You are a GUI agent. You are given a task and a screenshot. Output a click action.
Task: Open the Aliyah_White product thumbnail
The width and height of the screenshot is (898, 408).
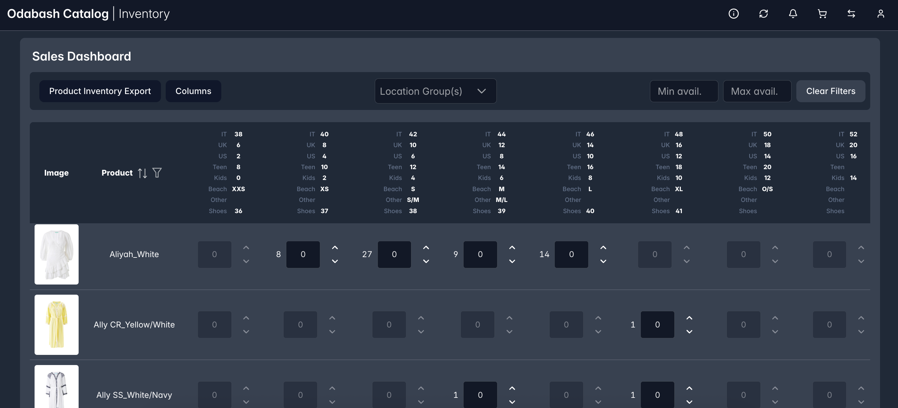(x=57, y=254)
